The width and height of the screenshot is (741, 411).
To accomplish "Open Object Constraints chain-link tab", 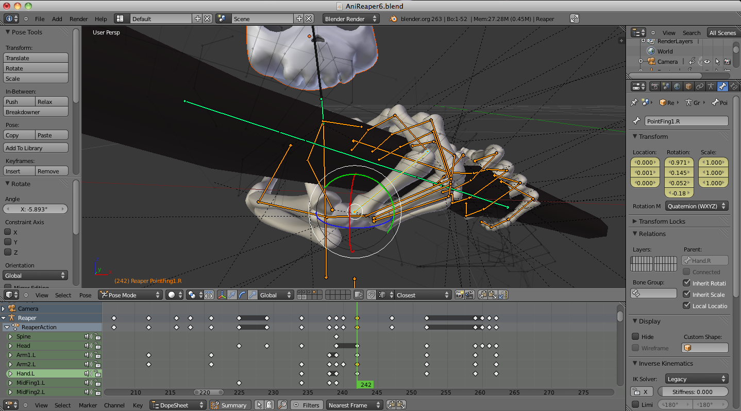I will pos(700,86).
